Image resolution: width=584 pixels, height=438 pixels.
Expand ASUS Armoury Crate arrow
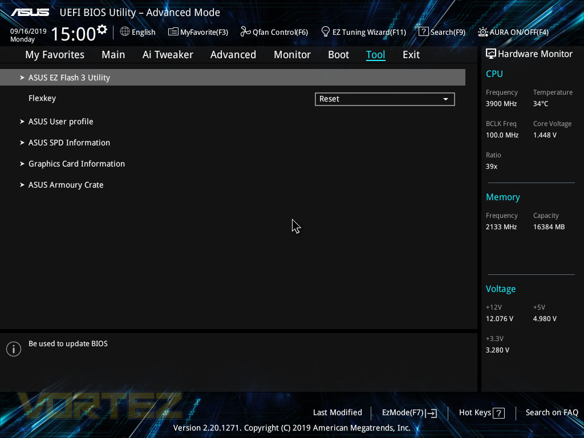click(22, 185)
